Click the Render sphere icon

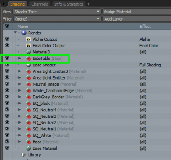click(x=24, y=33)
